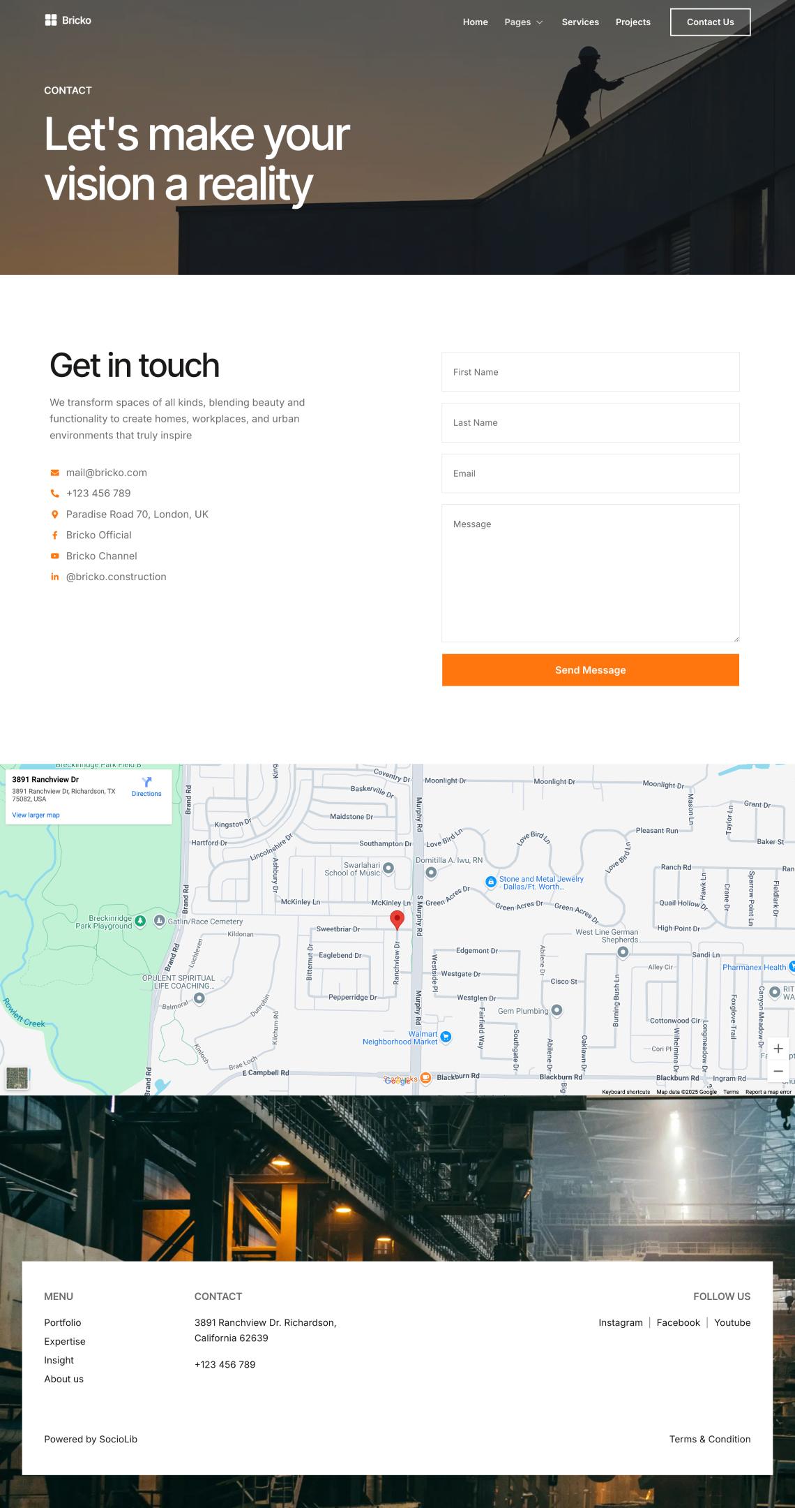The image size is (795, 1508).
Task: Click the Send Message button
Action: [591, 670]
